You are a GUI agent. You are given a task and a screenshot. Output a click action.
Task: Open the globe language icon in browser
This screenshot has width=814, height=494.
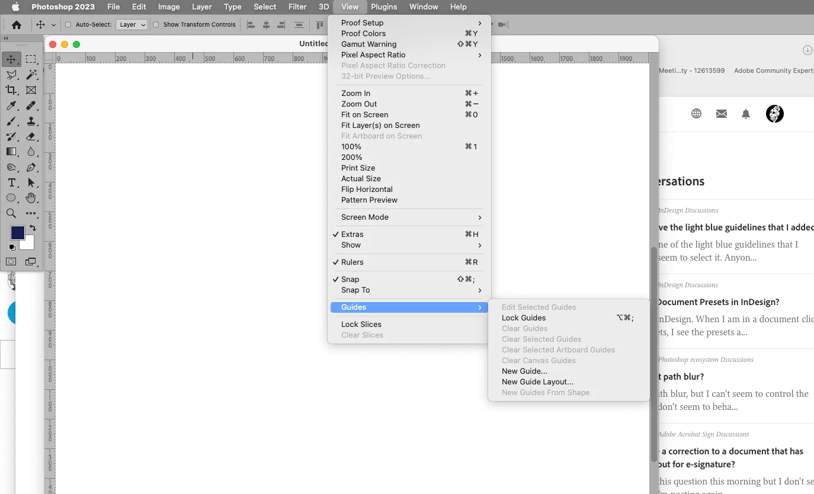[697, 114]
